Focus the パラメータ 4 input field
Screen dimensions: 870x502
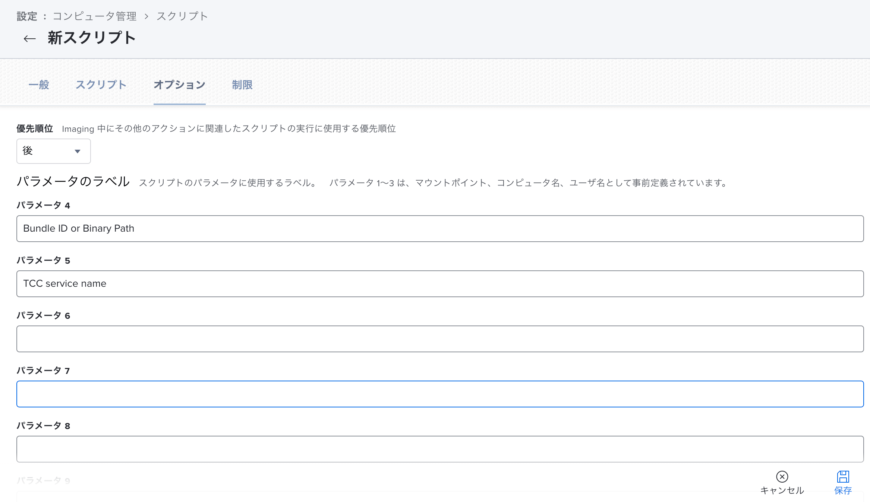coord(440,229)
